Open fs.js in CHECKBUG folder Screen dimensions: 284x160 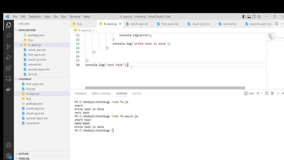(28, 99)
